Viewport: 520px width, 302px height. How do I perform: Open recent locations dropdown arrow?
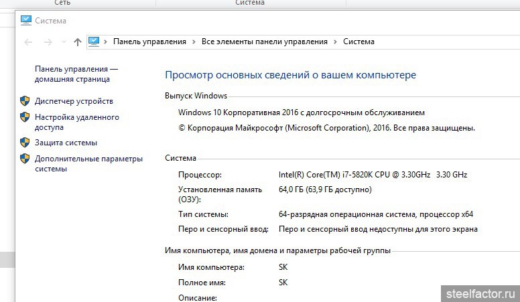coord(64,42)
